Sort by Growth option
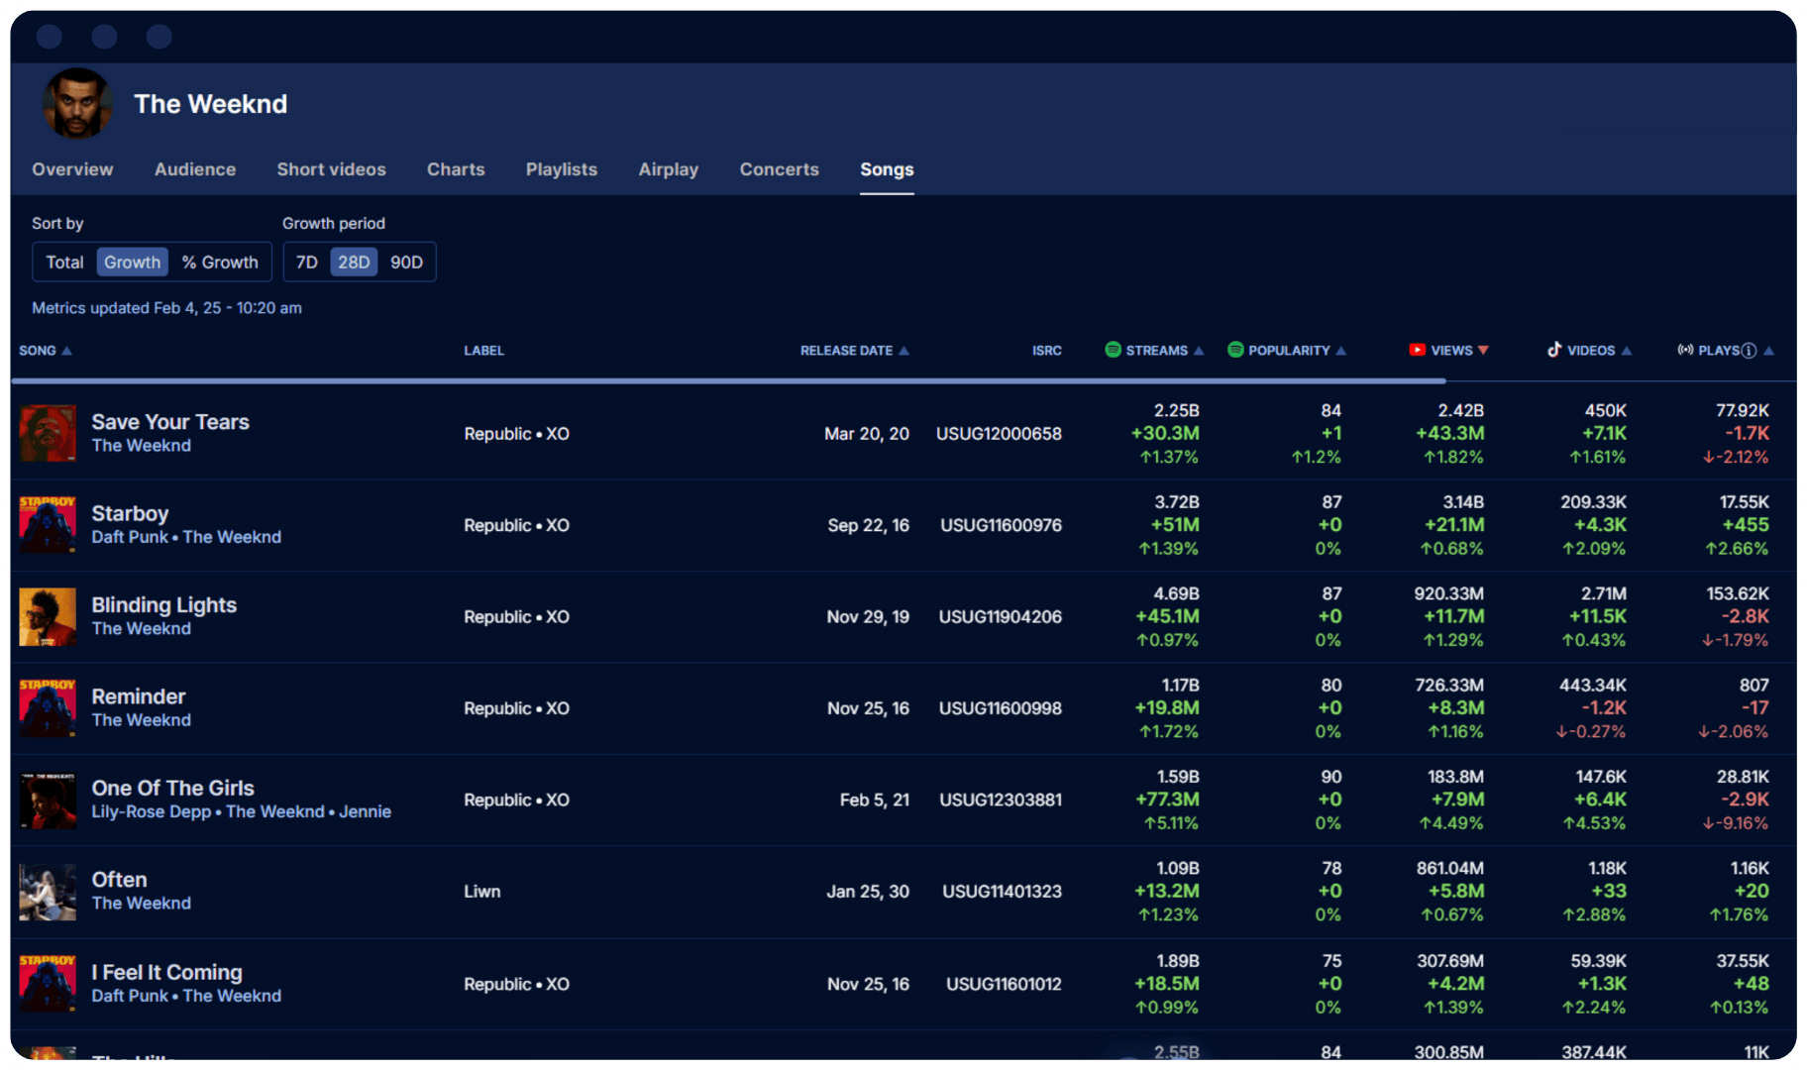 tap(132, 263)
